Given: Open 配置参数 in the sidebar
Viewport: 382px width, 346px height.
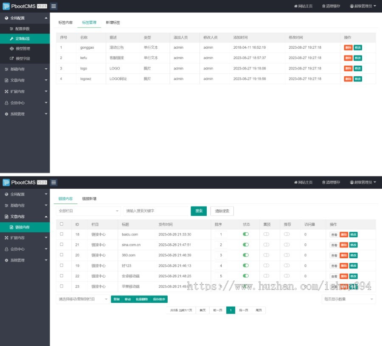Looking at the screenshot, I should (22, 28).
